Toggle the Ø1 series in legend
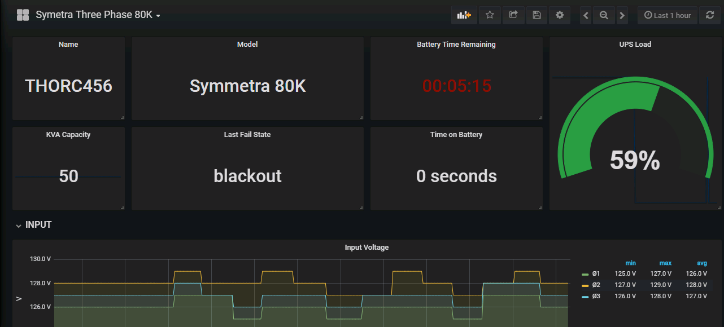The height and width of the screenshot is (327, 724). click(596, 274)
